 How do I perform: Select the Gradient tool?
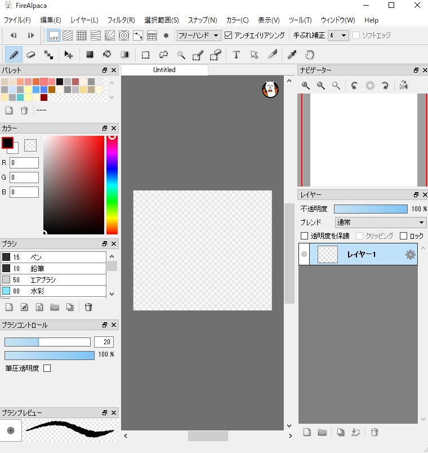click(x=124, y=55)
